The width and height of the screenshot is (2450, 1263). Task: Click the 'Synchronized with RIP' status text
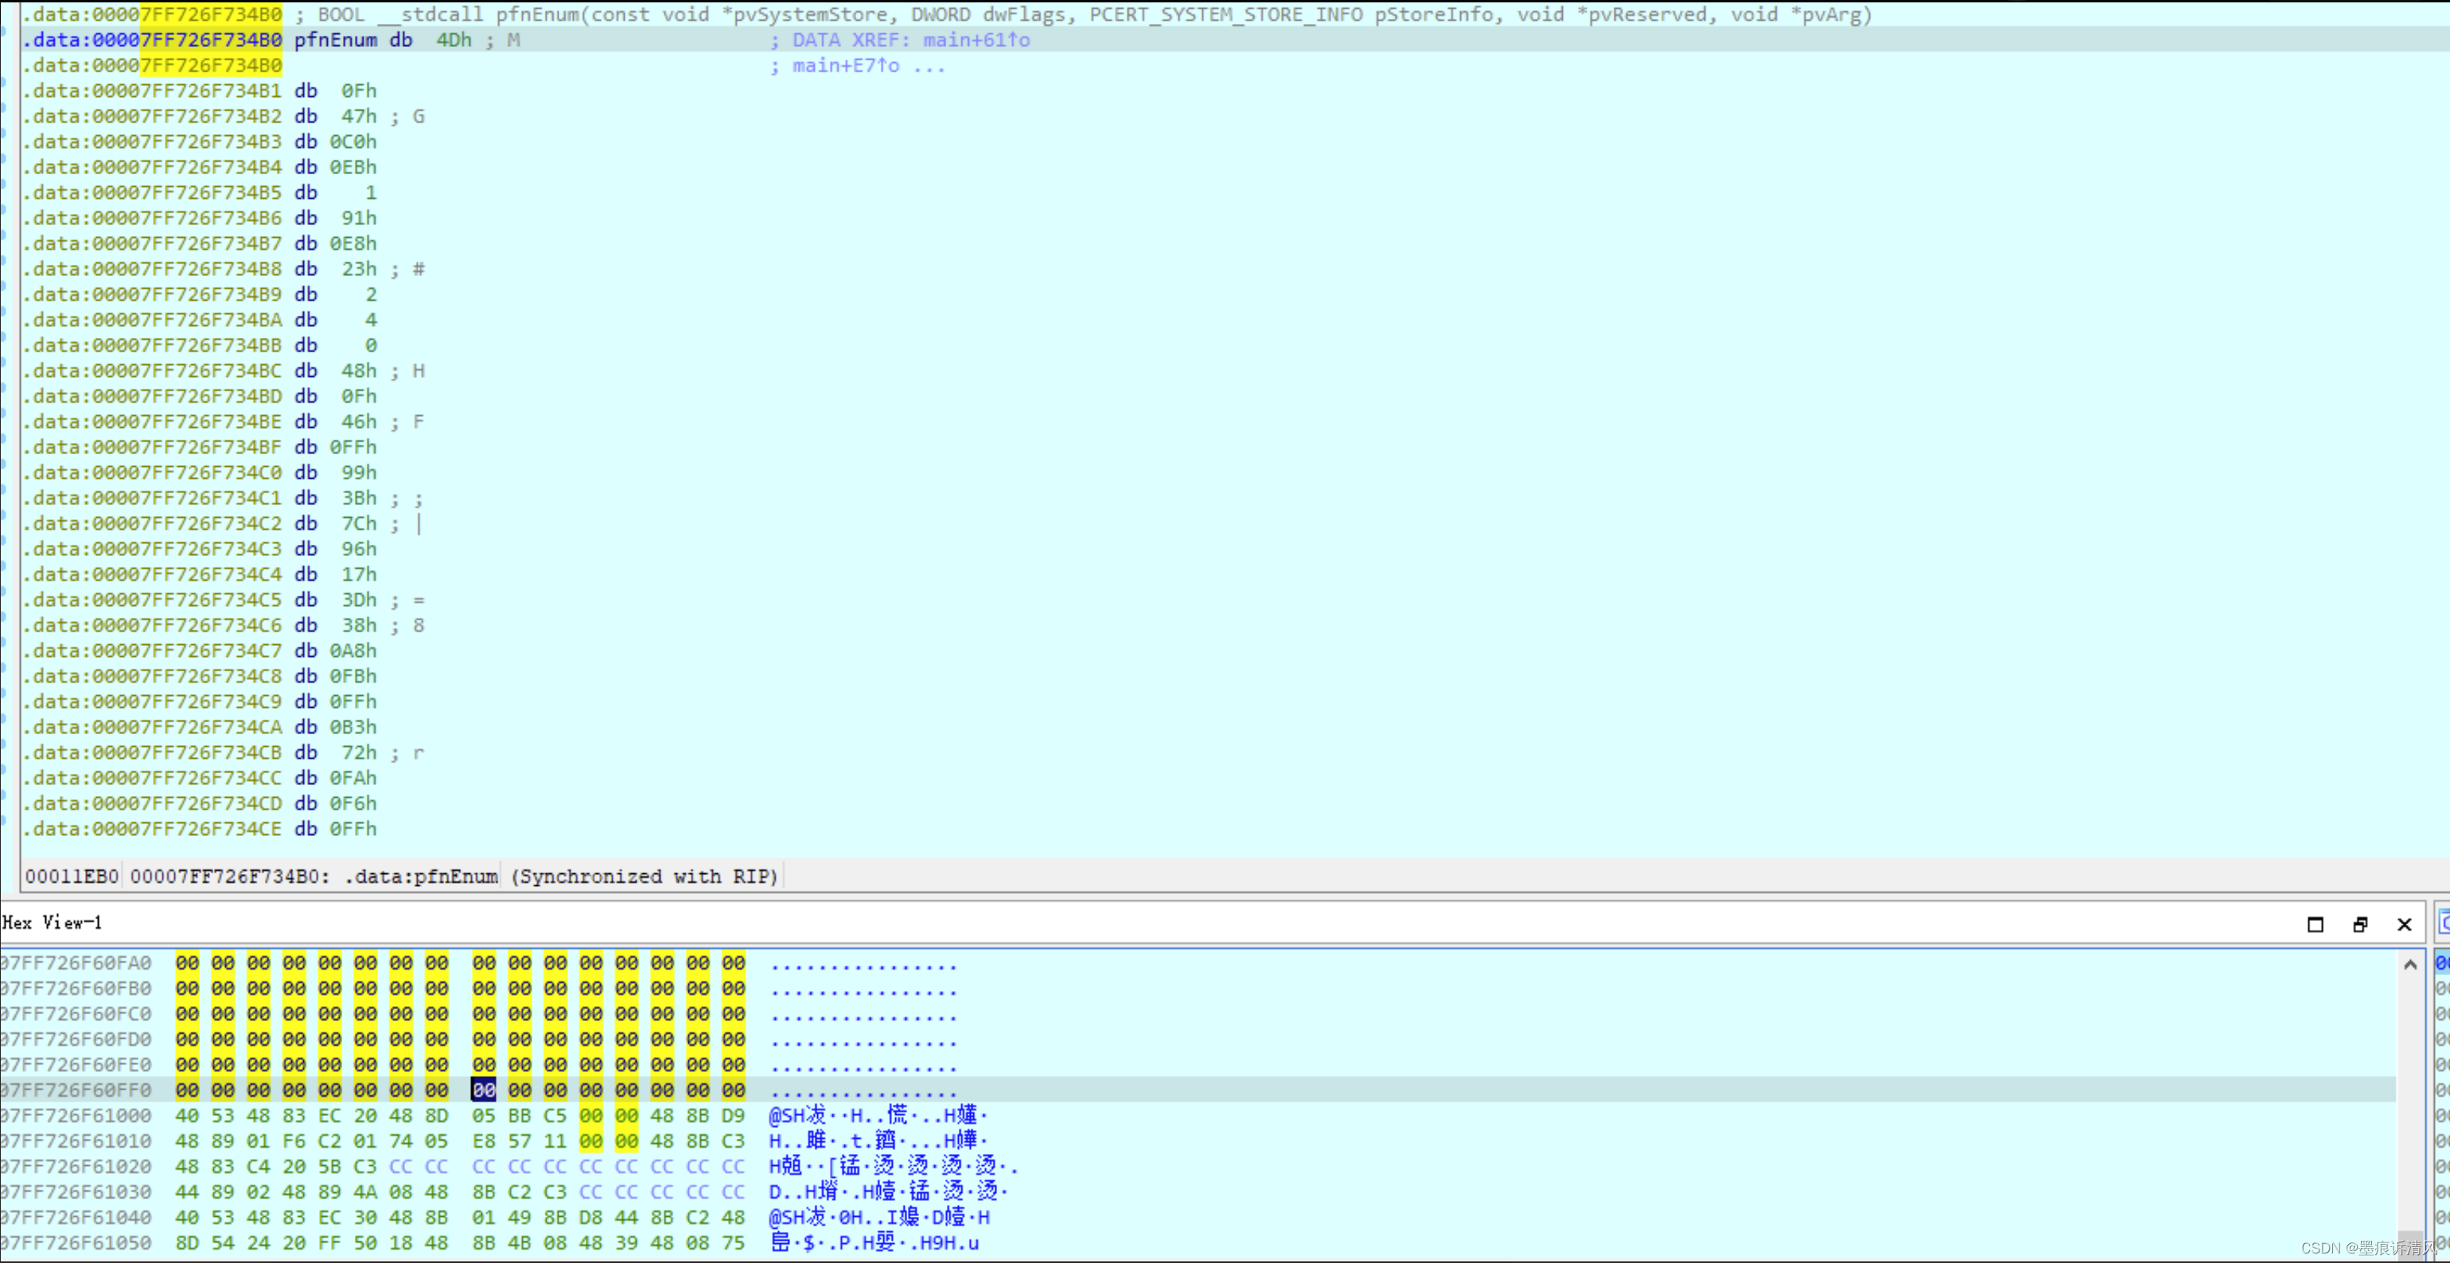click(645, 876)
